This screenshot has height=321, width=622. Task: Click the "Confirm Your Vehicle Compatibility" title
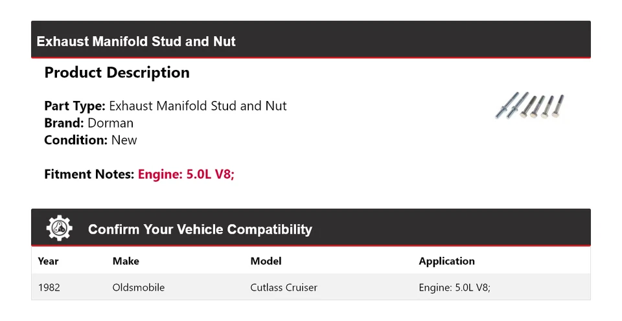200,230
